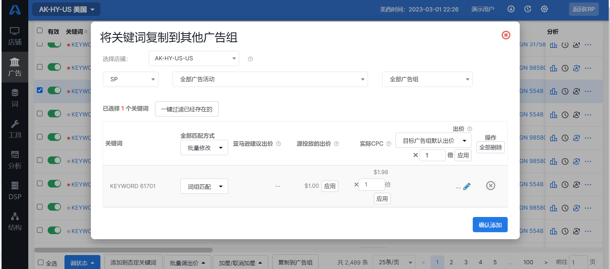Click 添加到否定关键词 button
The width and height of the screenshot is (610, 269).
click(x=133, y=262)
